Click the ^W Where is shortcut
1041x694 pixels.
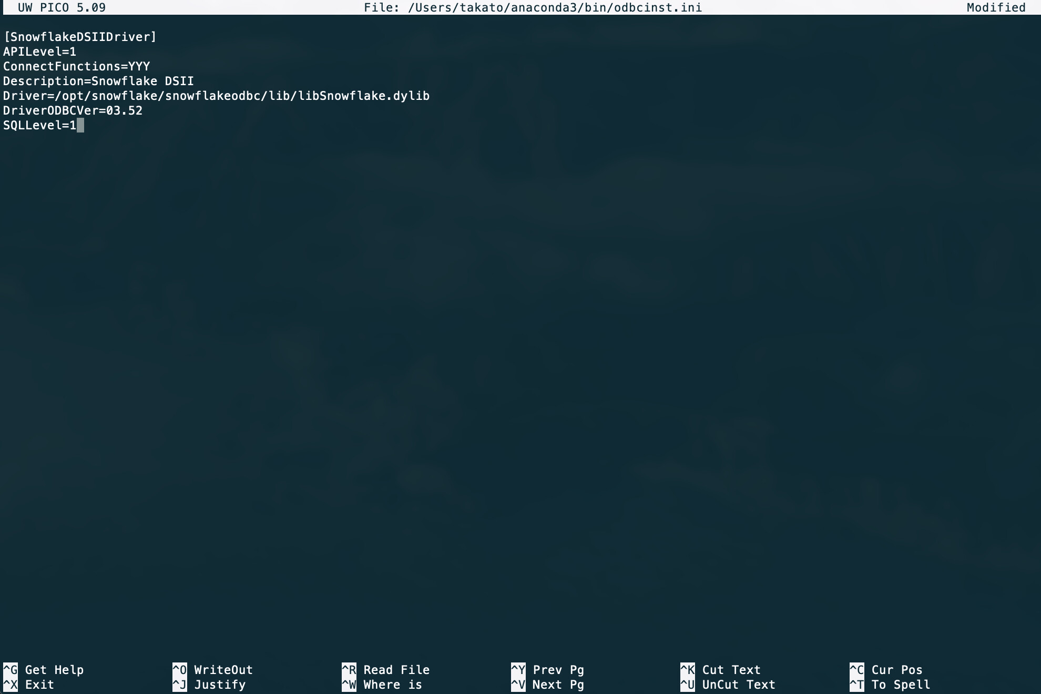pos(382,685)
